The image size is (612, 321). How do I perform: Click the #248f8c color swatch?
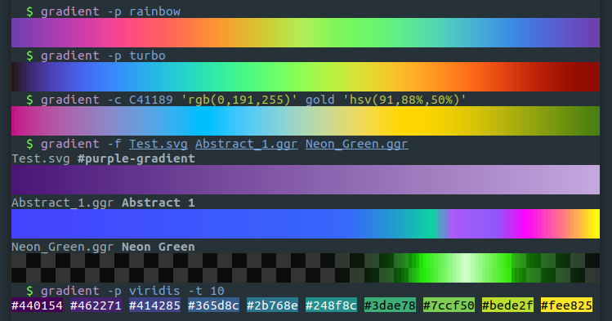coord(332,305)
